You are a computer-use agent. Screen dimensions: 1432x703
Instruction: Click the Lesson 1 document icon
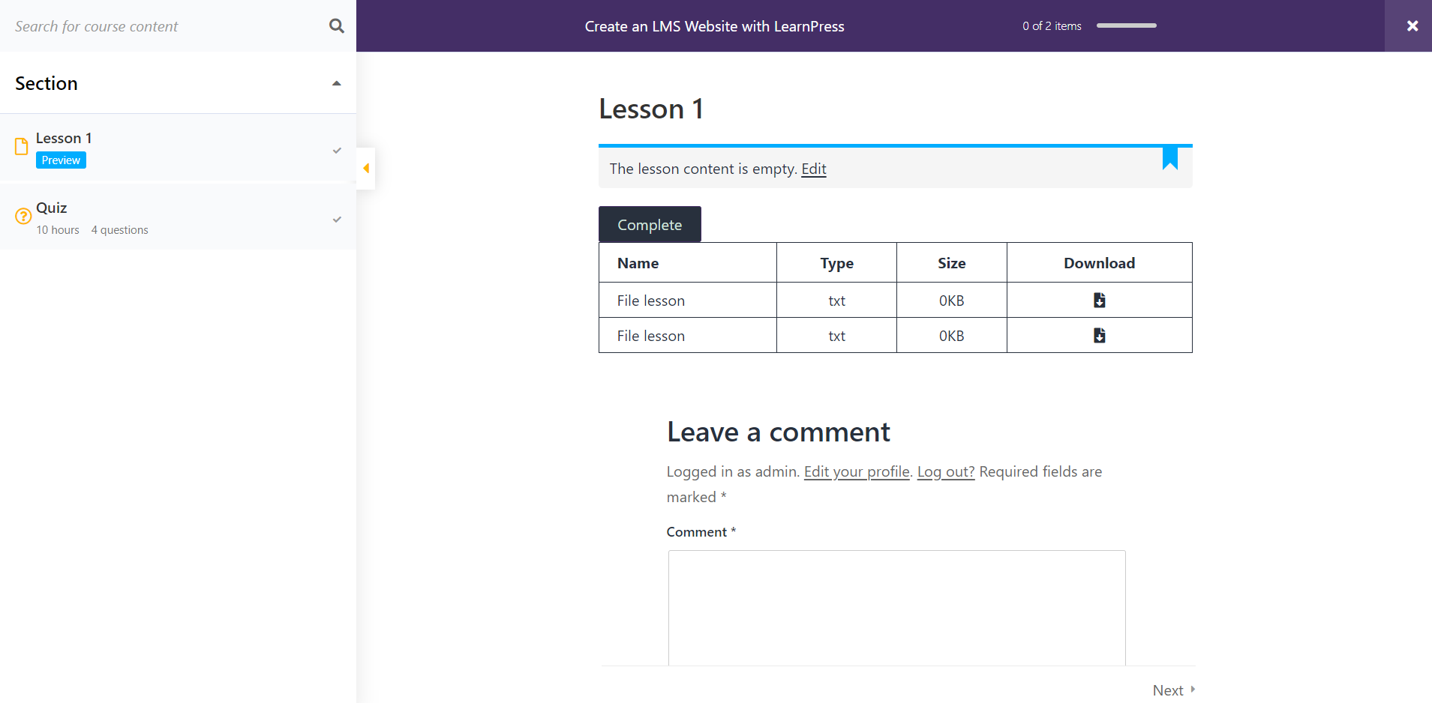22,146
